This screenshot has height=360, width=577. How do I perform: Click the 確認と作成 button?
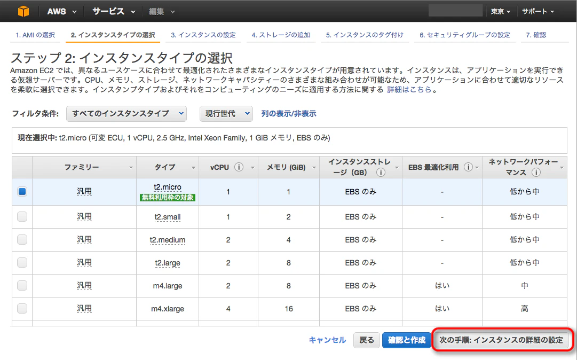pos(407,340)
